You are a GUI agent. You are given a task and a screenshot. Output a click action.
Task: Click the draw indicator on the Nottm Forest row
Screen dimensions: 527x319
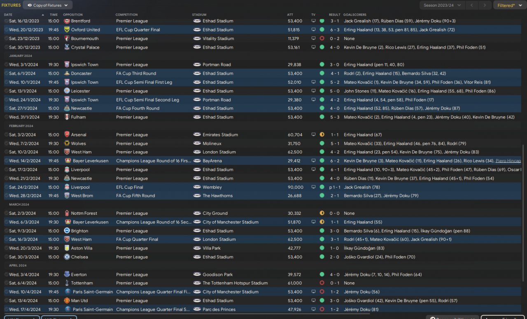click(x=322, y=213)
